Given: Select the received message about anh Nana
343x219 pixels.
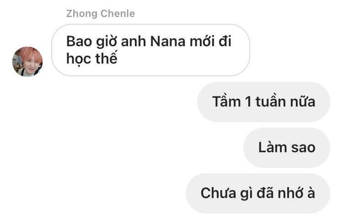Looking at the screenshot, I should tap(150, 50).
